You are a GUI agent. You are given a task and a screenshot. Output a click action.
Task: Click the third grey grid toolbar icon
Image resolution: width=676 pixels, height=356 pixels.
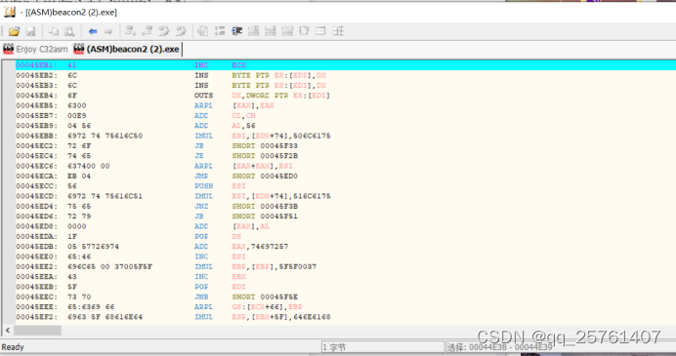pos(287,31)
